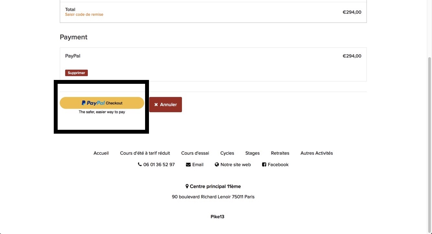Click the PayPal logo in checkout button
Viewport: 432px width, 234px height.
[93, 103]
